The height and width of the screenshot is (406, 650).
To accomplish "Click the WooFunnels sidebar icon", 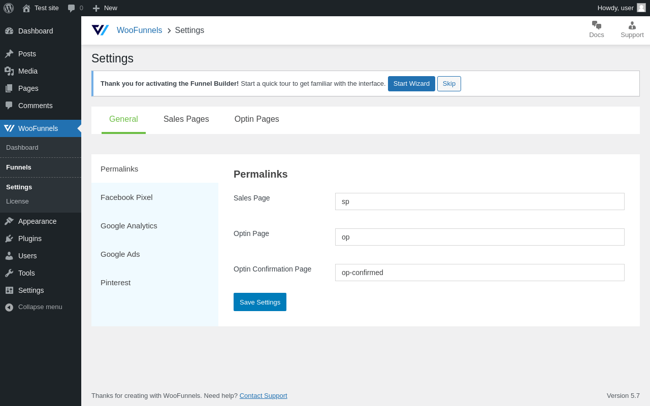I will click(9, 128).
